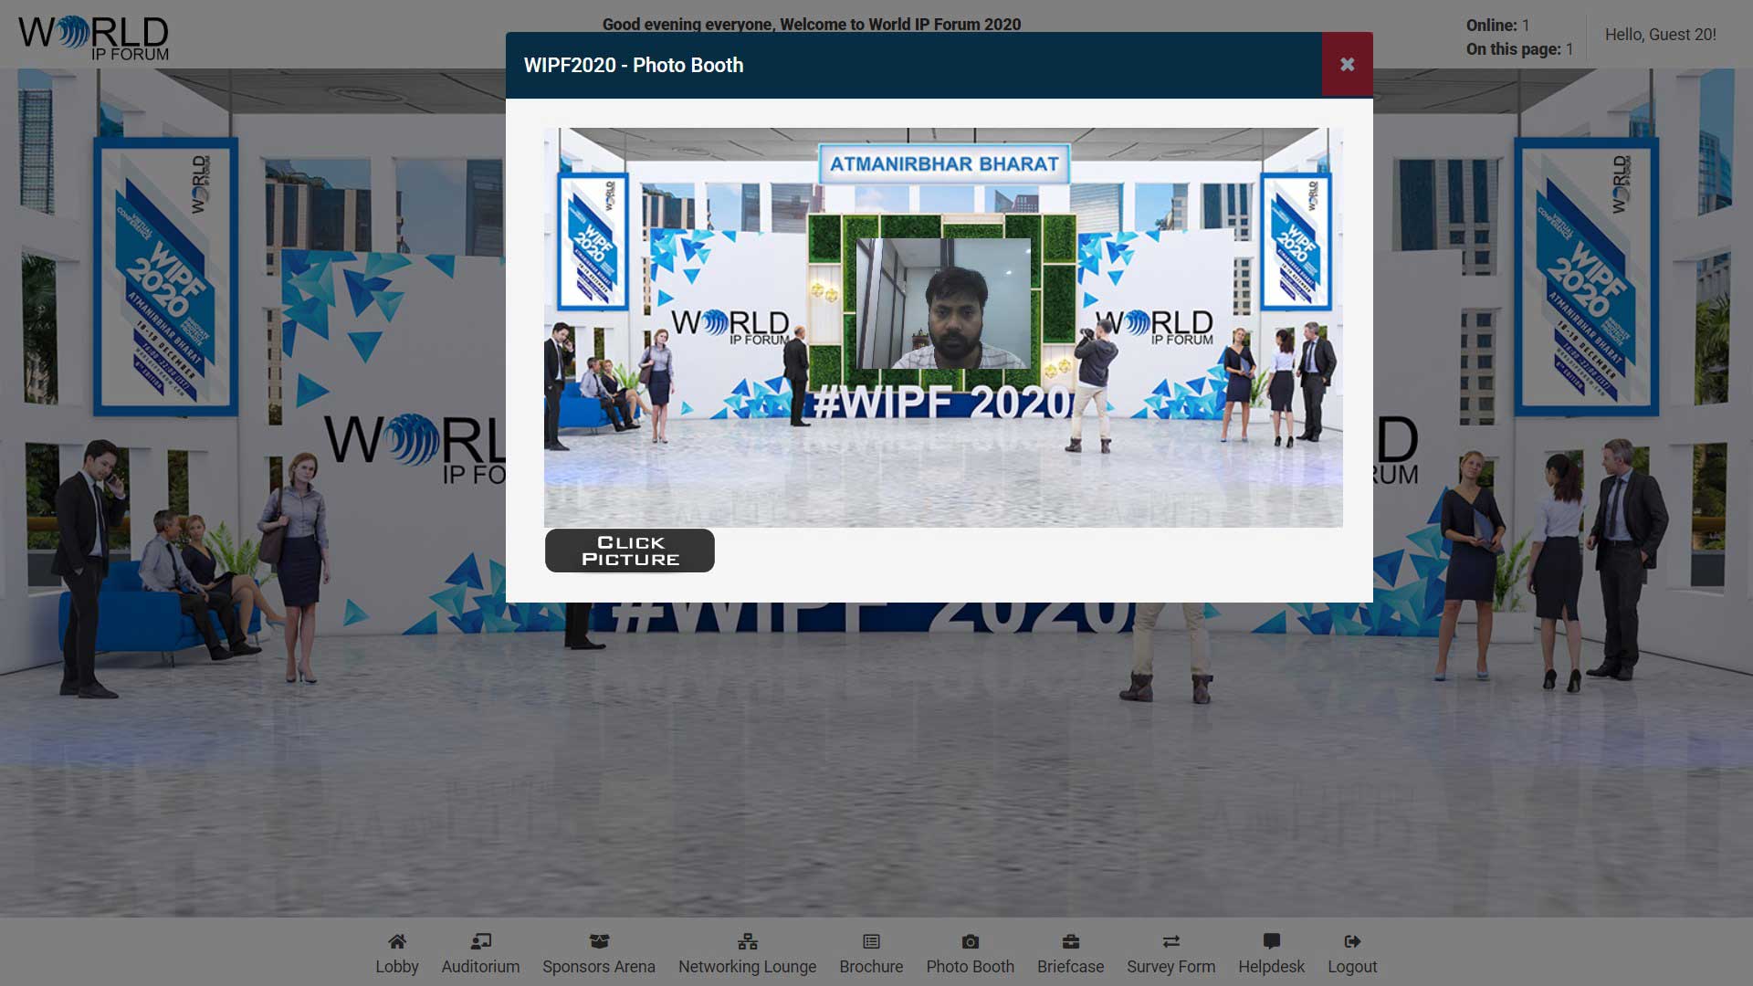Open the Auditorium icon in bottom navigation
1753x986 pixels.
480,941
